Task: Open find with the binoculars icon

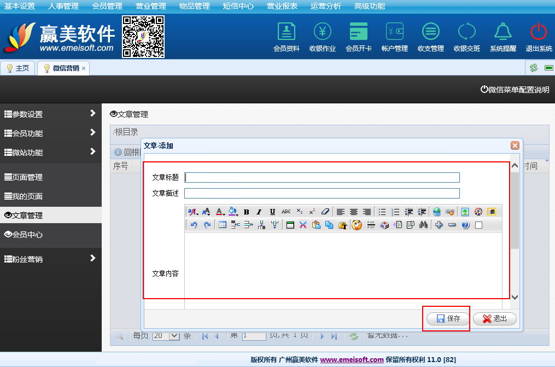Action: (423, 225)
